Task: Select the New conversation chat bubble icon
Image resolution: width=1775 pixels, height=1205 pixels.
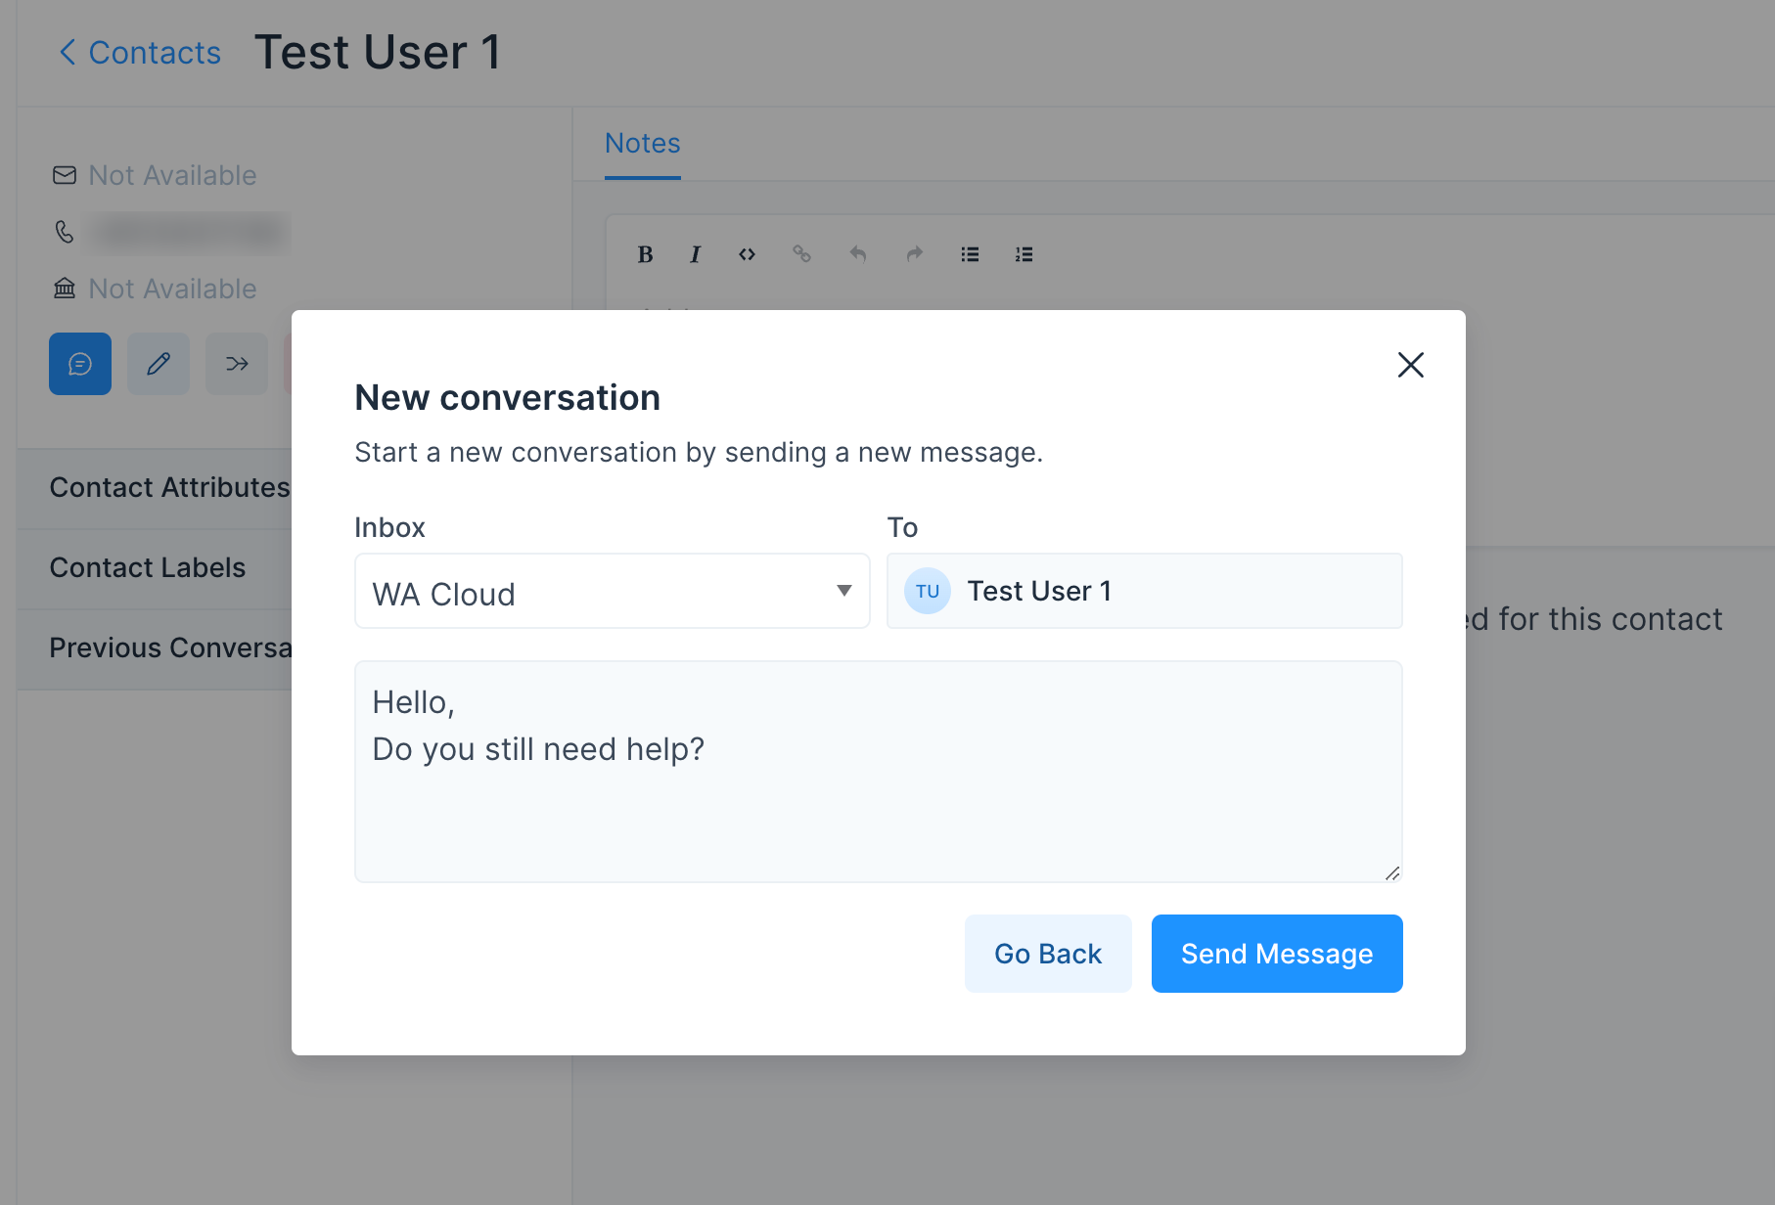Action: [80, 363]
